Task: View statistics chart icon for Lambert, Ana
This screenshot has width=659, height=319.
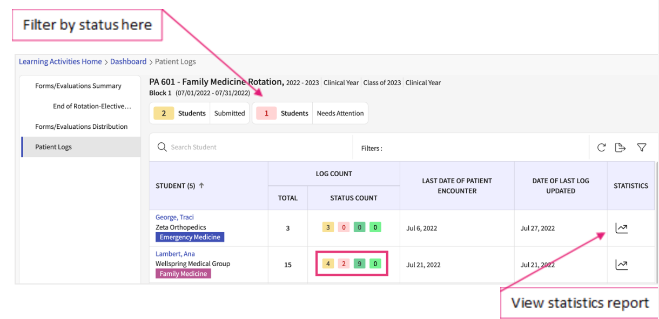Action: pos(622,265)
